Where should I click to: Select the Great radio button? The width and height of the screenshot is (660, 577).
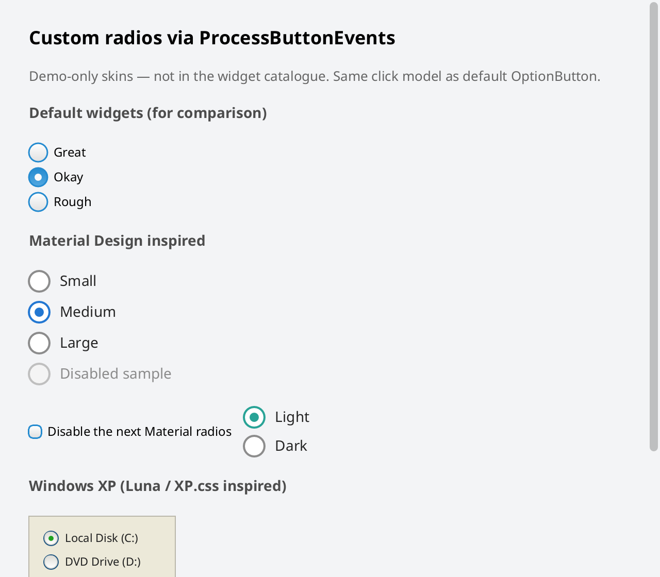38,152
